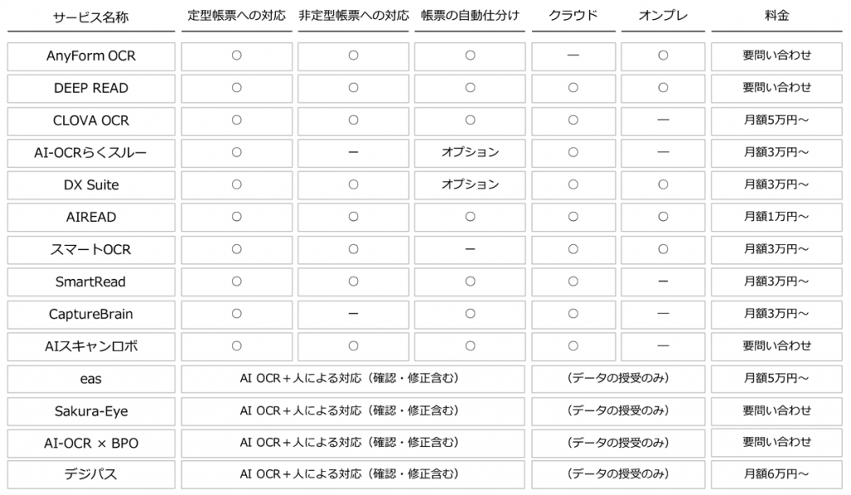Image resolution: width=851 pixels, height=495 pixels.
Task: Click the AnyForm OCR service name cell
Action: pyautogui.click(x=91, y=56)
